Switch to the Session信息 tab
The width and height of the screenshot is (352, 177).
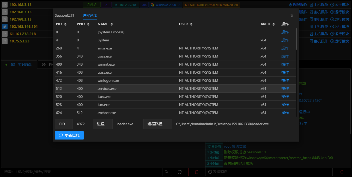(64, 15)
